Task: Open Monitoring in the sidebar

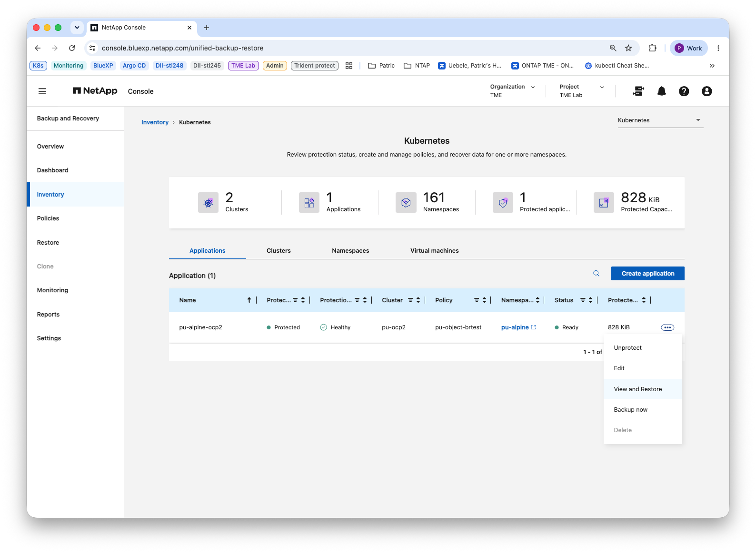Action: point(75,290)
